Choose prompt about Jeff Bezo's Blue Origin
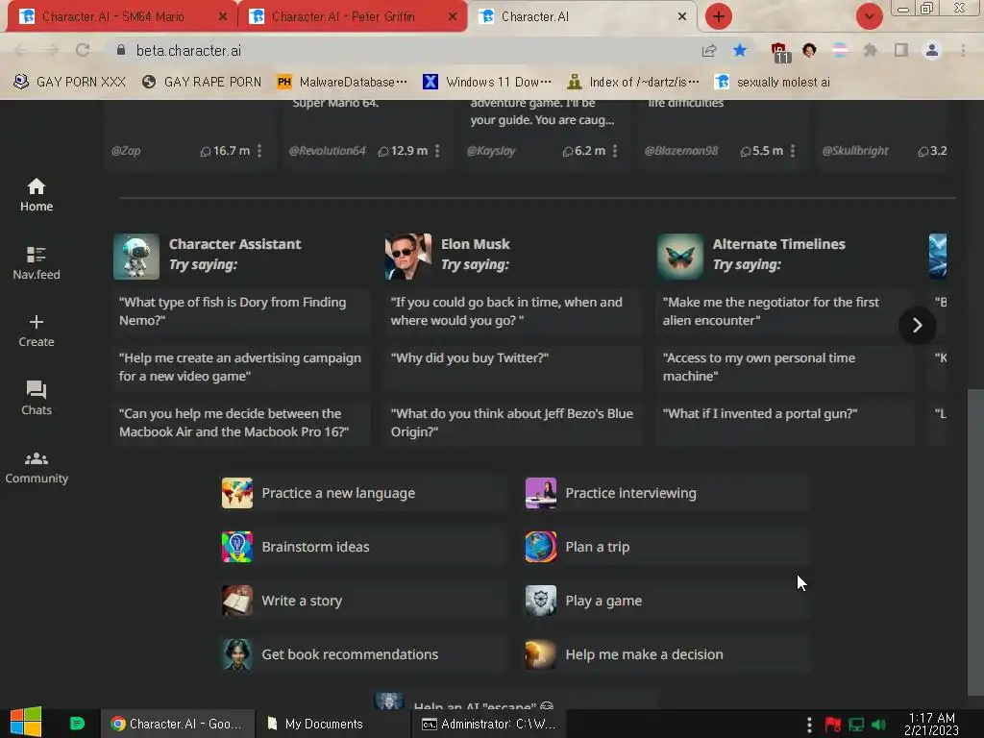 (513, 423)
